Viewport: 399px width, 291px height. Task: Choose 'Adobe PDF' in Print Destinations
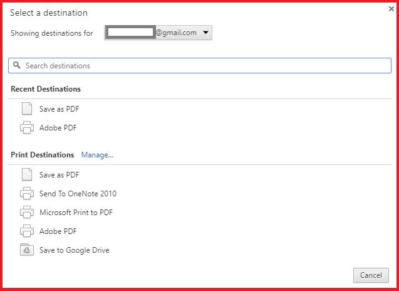tap(58, 231)
